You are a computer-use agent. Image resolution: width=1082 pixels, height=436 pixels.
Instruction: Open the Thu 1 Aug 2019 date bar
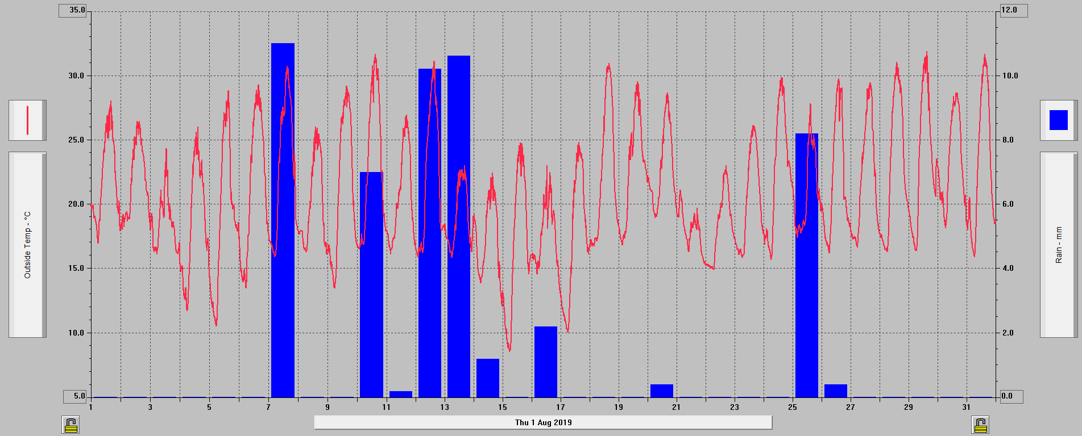(543, 422)
